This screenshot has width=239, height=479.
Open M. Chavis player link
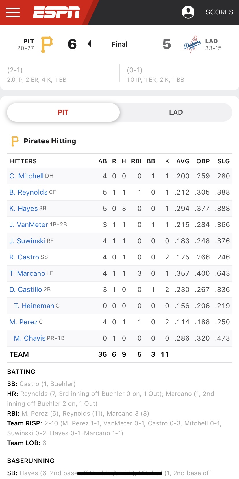(30, 338)
